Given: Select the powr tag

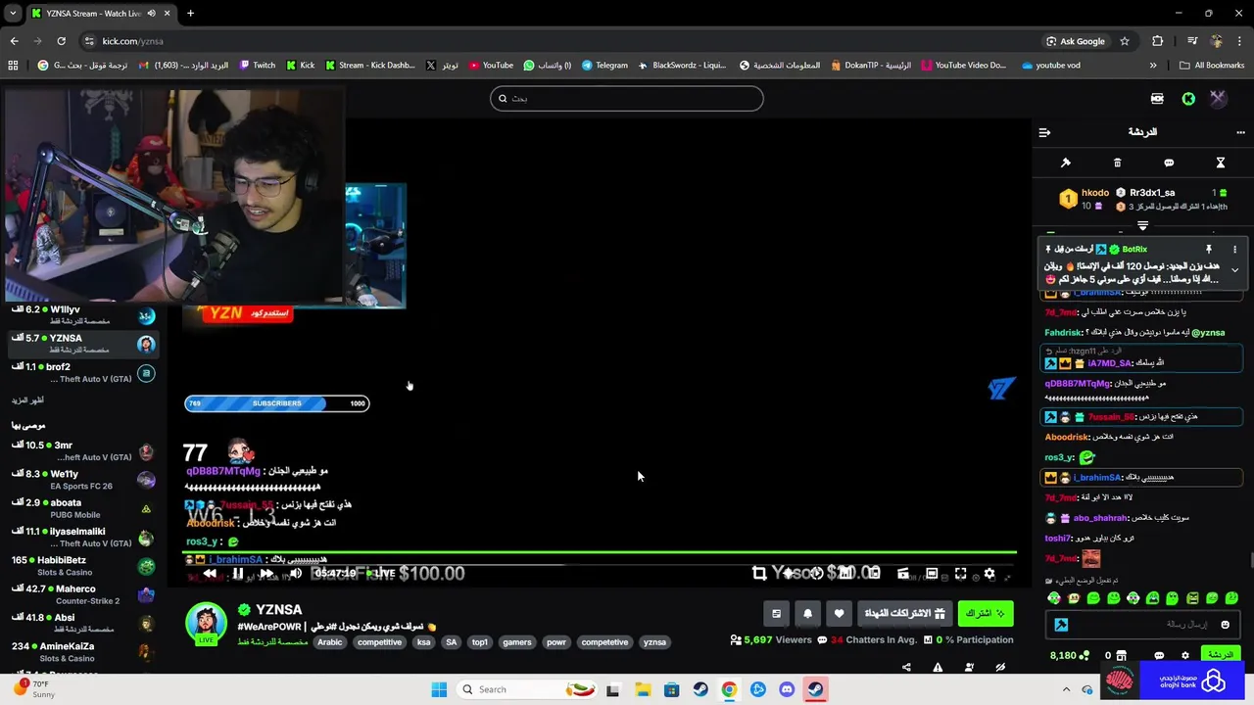Looking at the screenshot, I should [556, 643].
